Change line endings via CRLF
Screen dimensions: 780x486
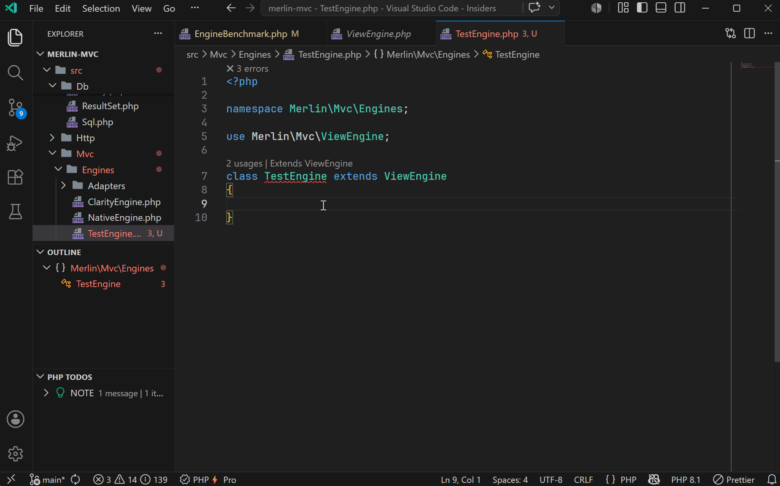point(583,479)
